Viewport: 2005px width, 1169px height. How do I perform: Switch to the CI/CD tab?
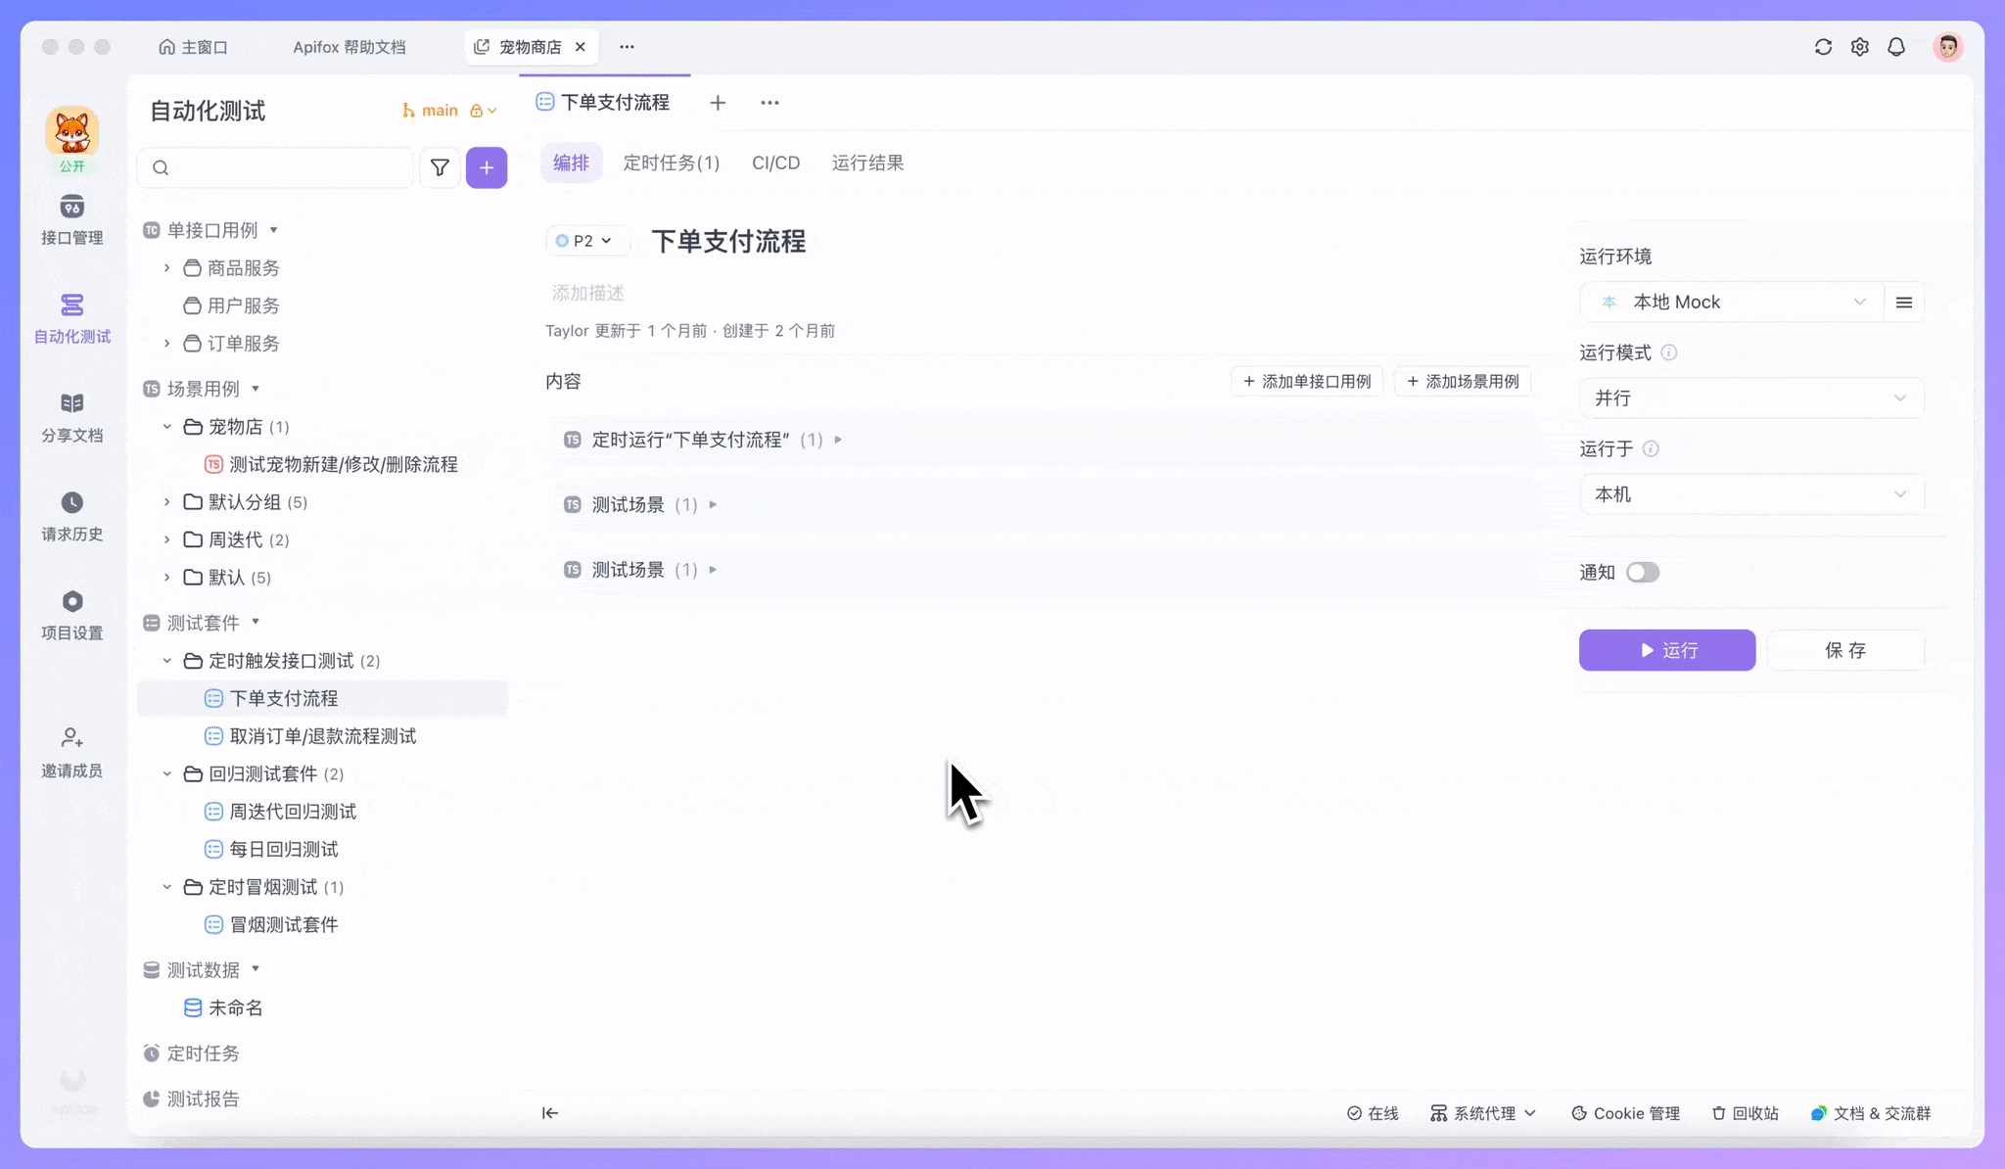[774, 163]
